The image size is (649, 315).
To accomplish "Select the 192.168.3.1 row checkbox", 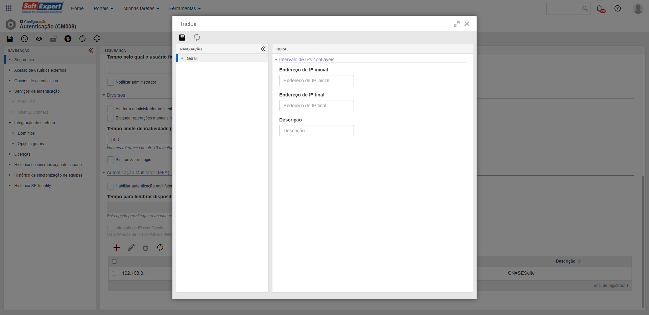I will (114, 273).
